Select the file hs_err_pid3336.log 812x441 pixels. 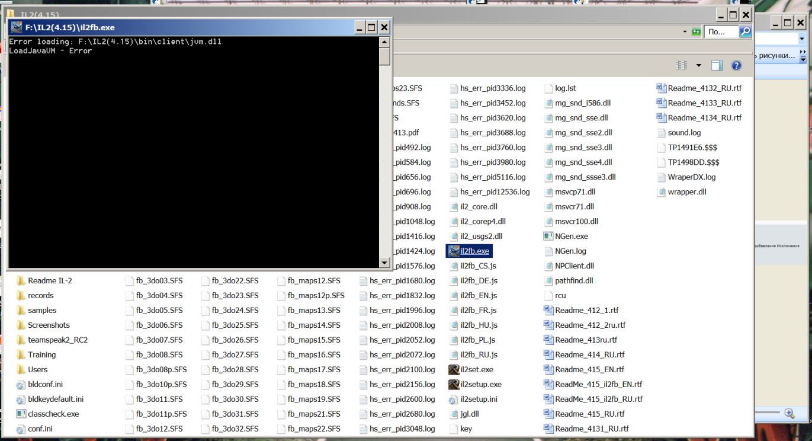pyautogui.click(x=488, y=88)
